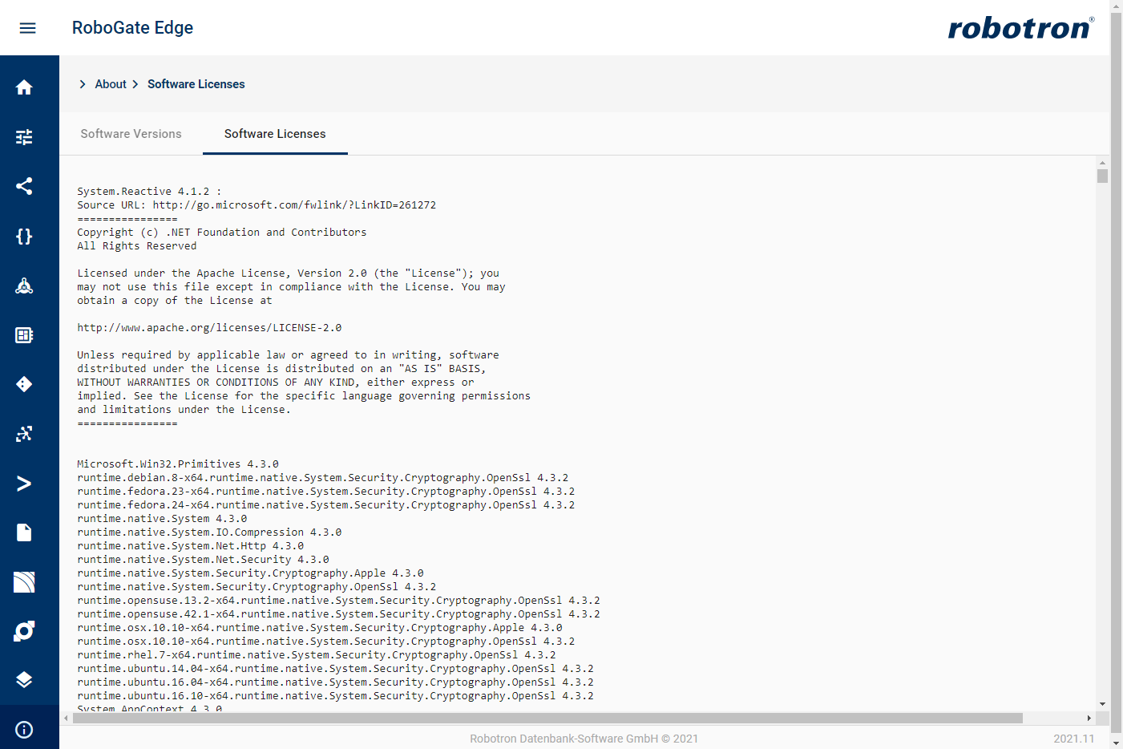Viewport: 1123px width, 749px height.
Task: Open the About info sidebar icon
Action: (24, 729)
